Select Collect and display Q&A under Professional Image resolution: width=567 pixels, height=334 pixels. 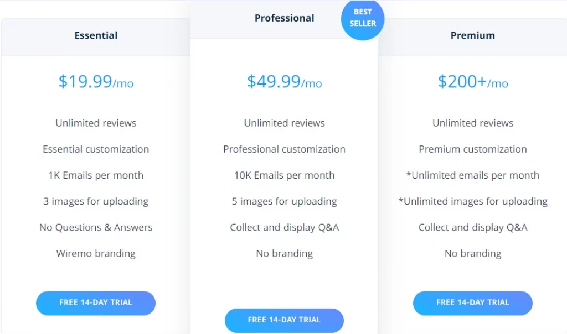pos(284,227)
